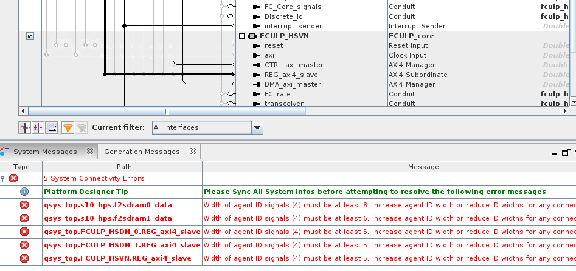Select the DMA_axi_master interface
The height and width of the screenshot is (271, 576).
click(x=293, y=85)
